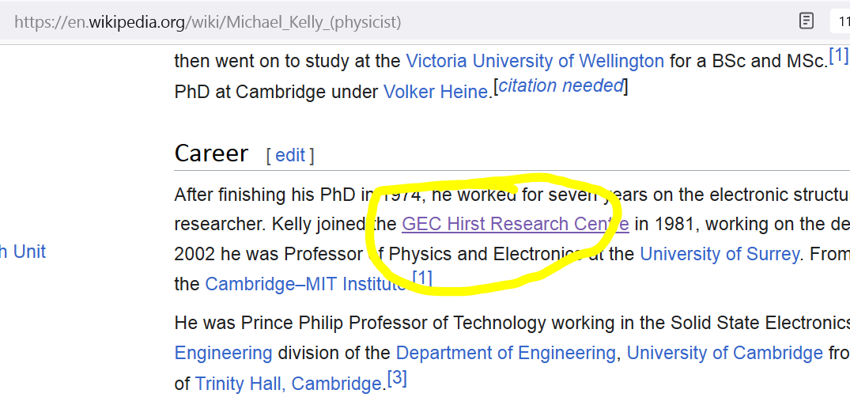
Task: Open the Department of Engineering link
Action: (505, 353)
